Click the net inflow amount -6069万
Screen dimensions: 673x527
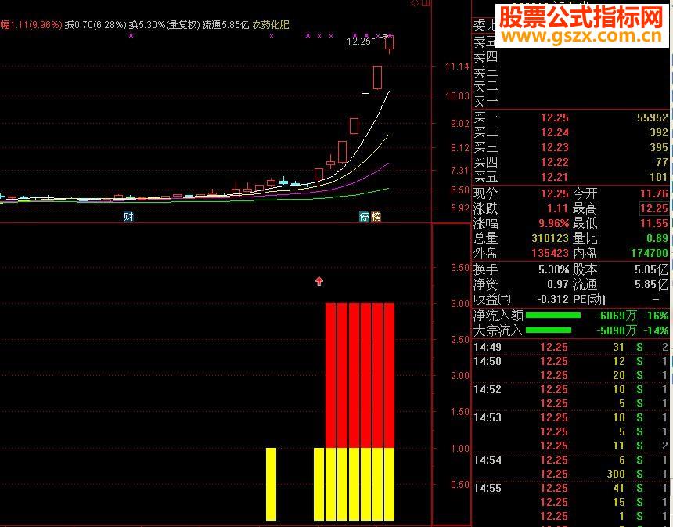[617, 316]
